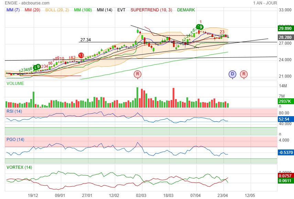Screen dimensions: 294x199
Task: Click the PGO -0.5370 value tag
Action: [285, 152]
